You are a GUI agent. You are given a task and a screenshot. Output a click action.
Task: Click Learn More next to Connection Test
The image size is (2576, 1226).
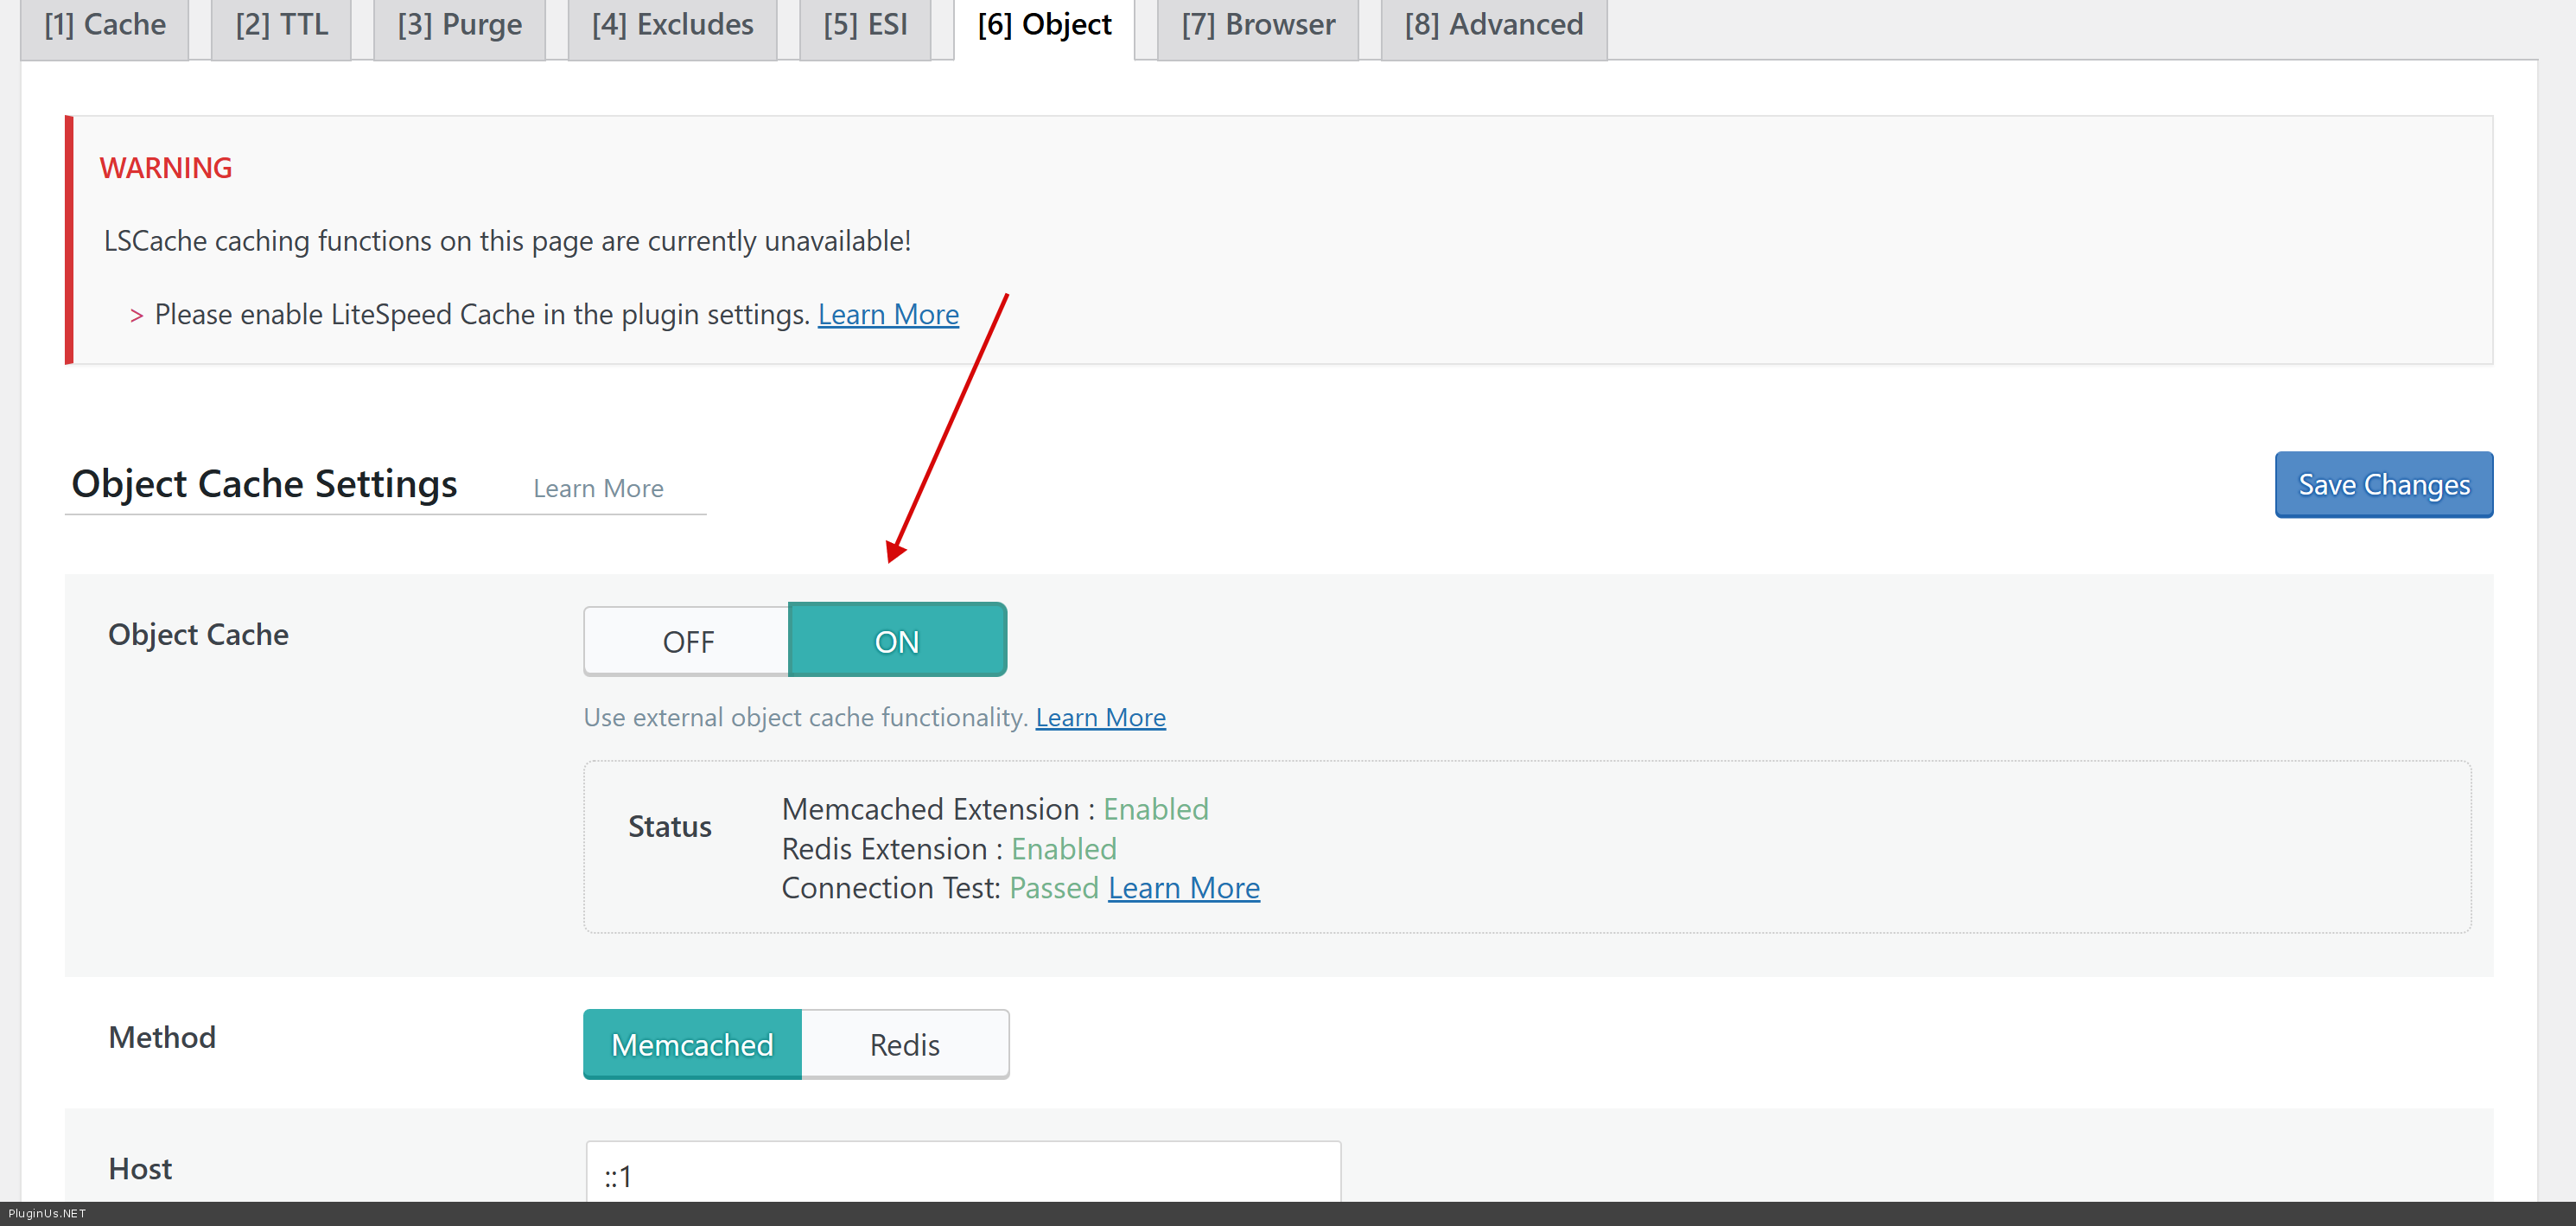point(1183,889)
